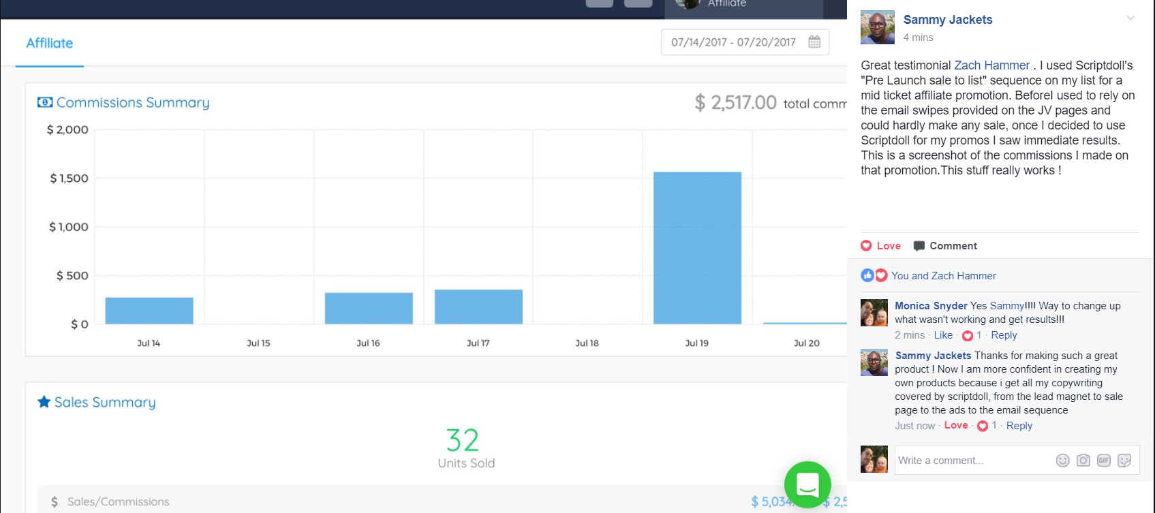Open the date range picker field

[745, 42]
